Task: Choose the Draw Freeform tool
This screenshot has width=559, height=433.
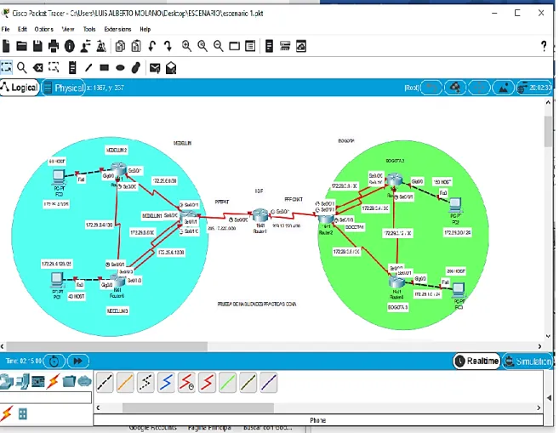Action: click(136, 67)
